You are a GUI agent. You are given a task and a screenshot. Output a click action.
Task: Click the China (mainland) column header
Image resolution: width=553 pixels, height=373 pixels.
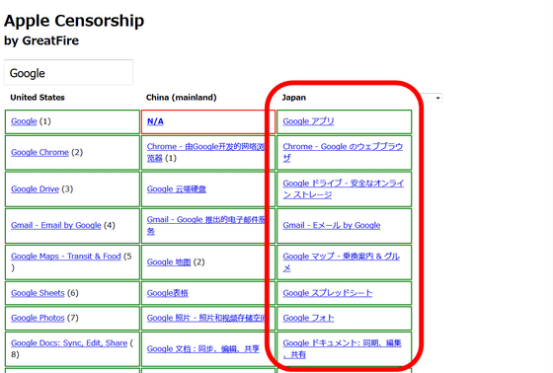(x=182, y=98)
